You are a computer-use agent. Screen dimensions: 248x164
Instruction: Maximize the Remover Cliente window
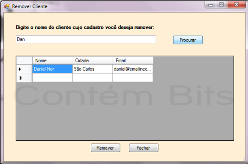pos(221,5)
